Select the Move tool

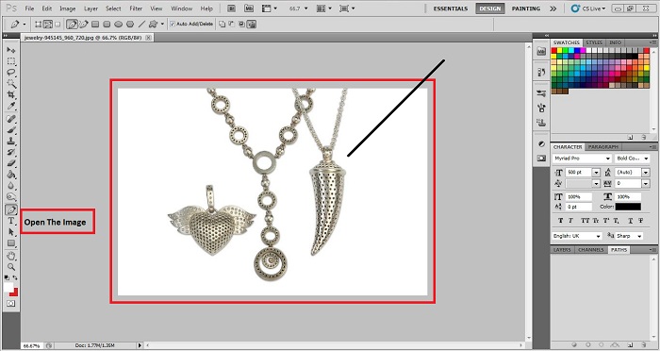coord(11,50)
